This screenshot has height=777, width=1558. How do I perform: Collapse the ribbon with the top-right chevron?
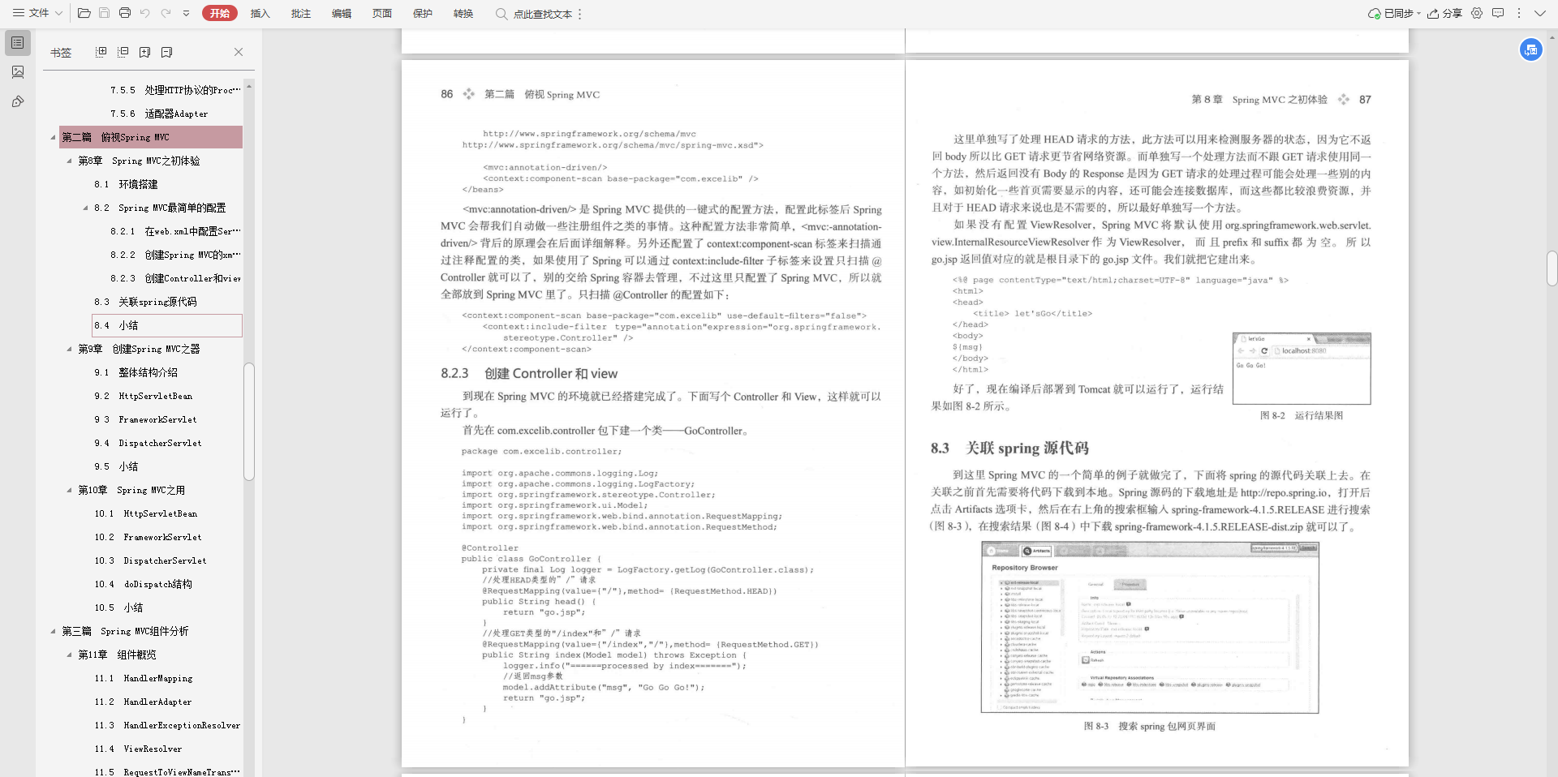coord(1539,13)
